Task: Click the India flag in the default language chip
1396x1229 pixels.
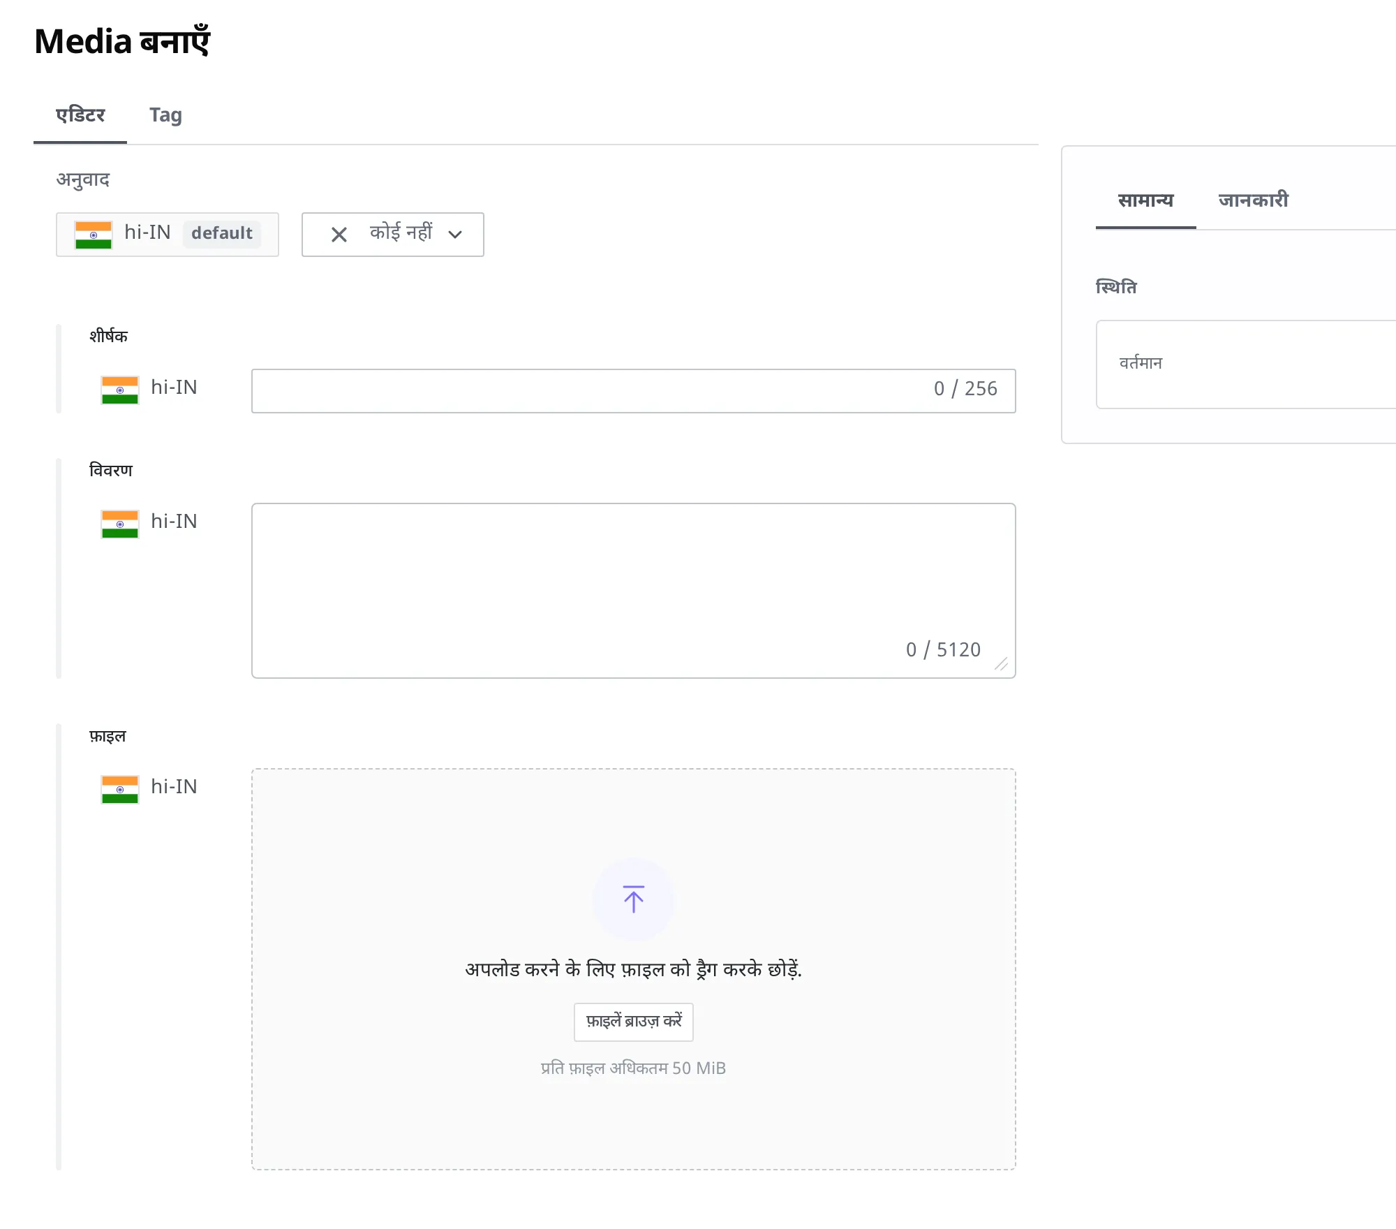Action: point(94,235)
